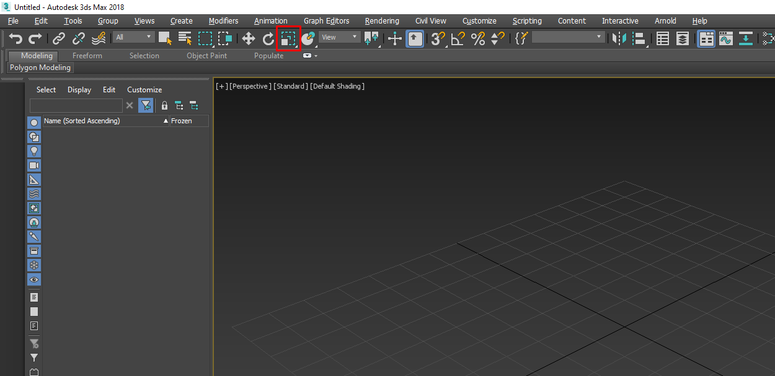Open the Mirror tool
775x376 pixels.
click(x=618, y=38)
